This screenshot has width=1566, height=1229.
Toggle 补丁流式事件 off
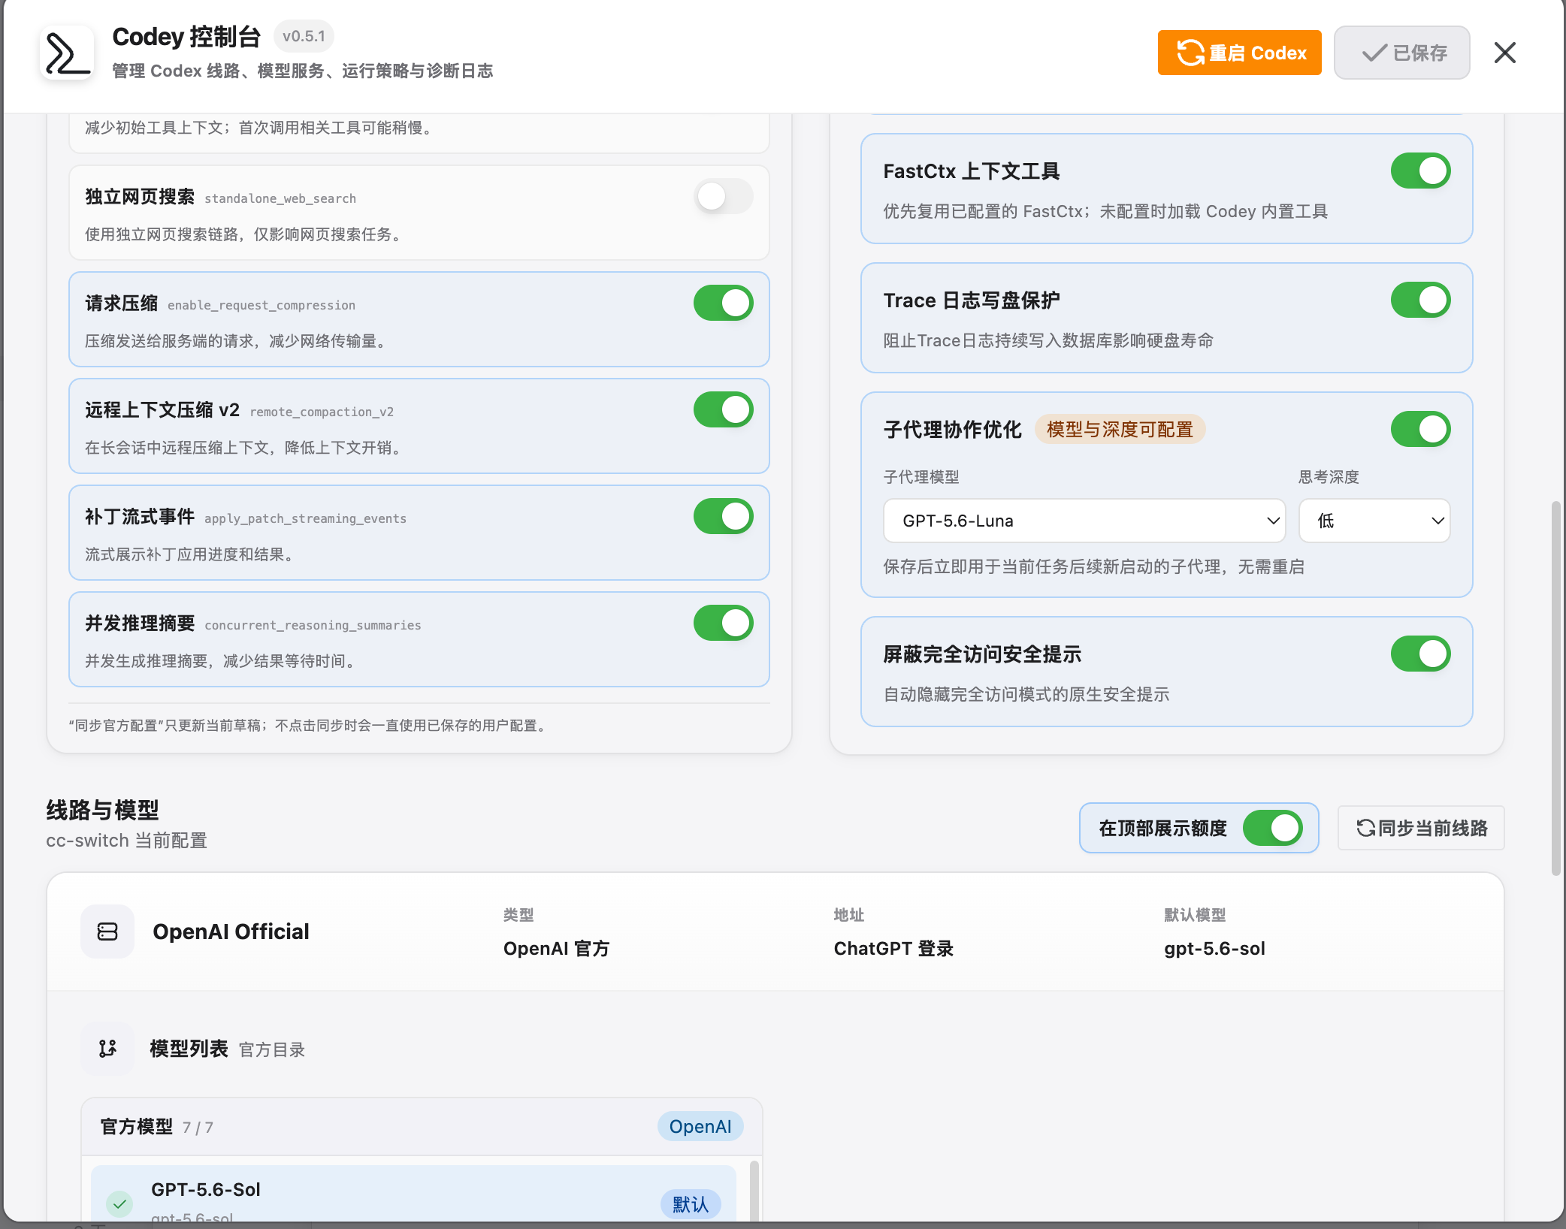point(723,517)
